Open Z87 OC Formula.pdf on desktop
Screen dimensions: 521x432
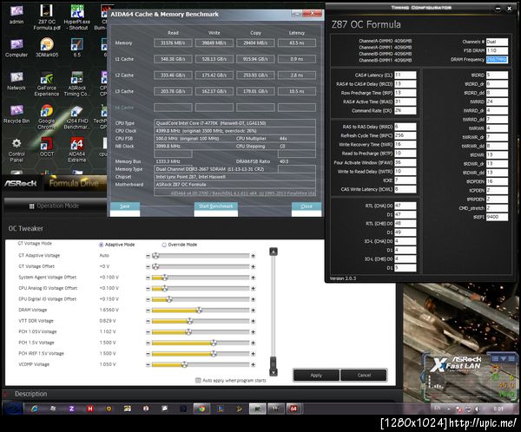47,17
